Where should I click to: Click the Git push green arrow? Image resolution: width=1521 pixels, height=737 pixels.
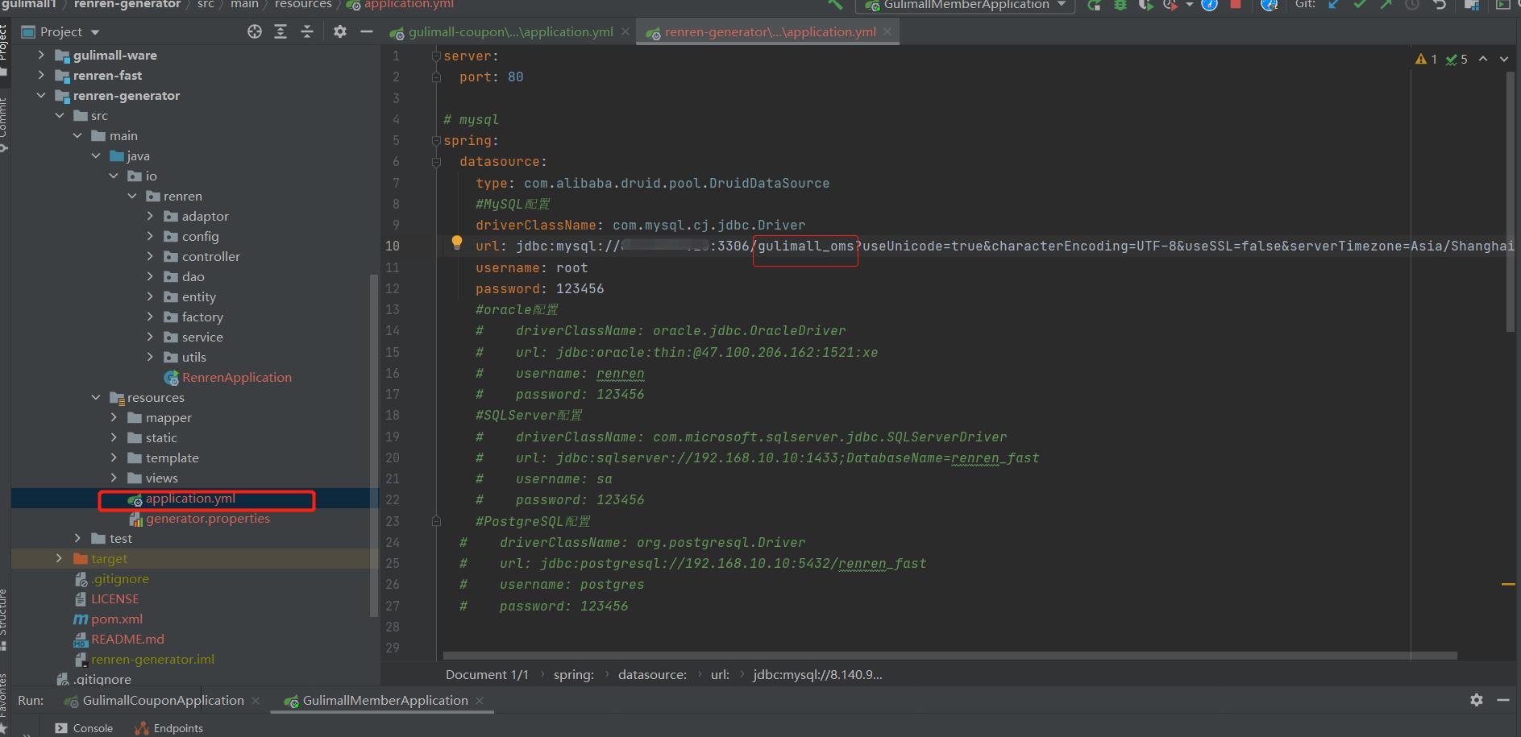click(1386, 4)
